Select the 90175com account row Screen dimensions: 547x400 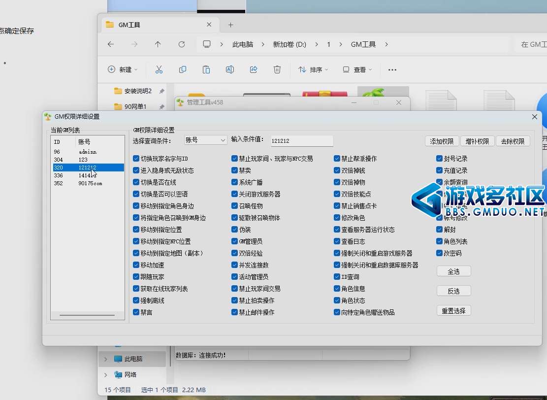tap(89, 183)
